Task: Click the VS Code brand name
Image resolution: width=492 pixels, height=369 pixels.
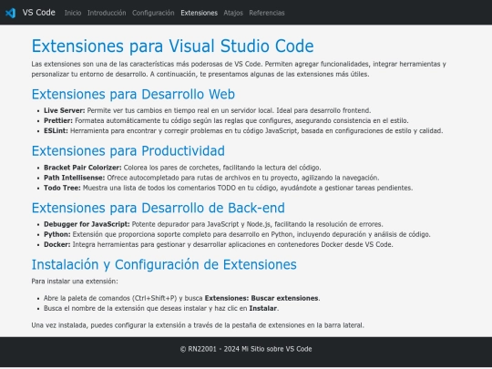Action: point(38,13)
